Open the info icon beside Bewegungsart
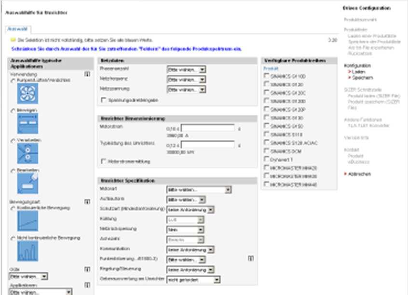 coord(87,201)
